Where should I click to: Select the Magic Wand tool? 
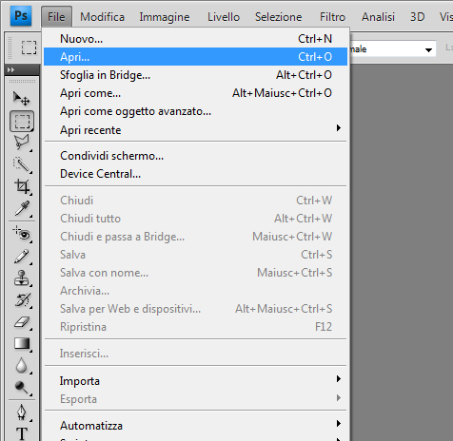click(21, 164)
